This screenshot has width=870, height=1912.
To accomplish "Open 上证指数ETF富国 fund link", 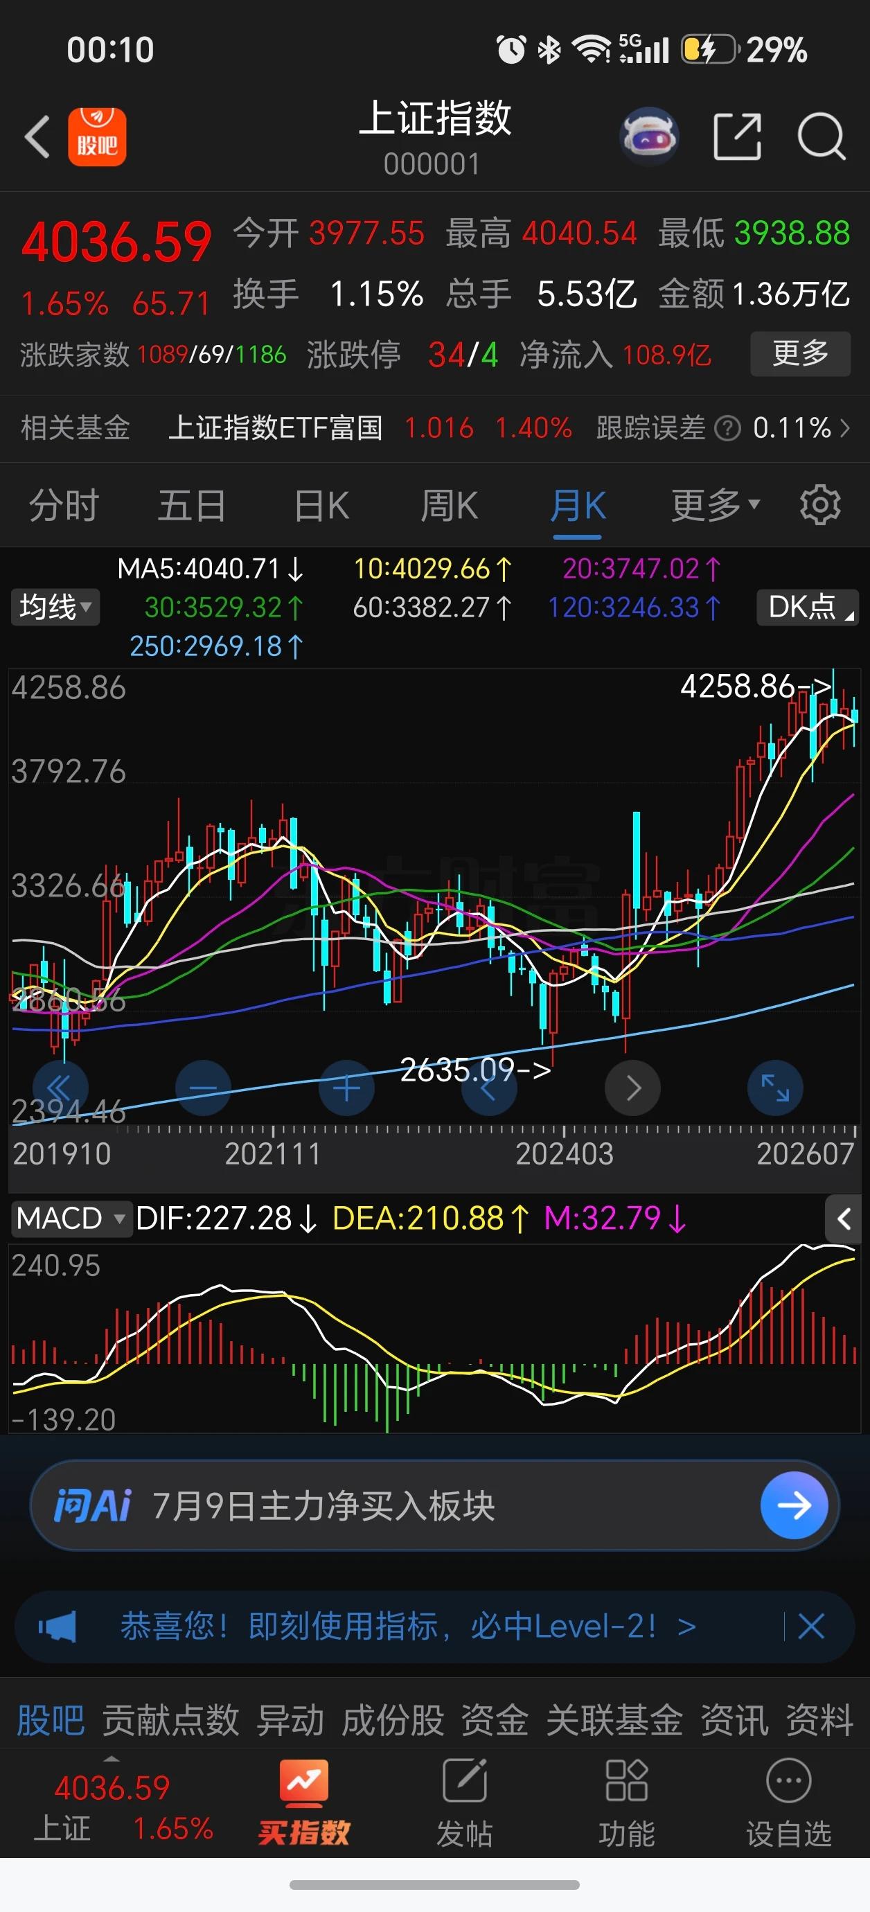I will pos(276,428).
